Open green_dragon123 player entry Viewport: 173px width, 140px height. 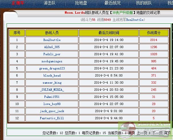tap(52, 69)
